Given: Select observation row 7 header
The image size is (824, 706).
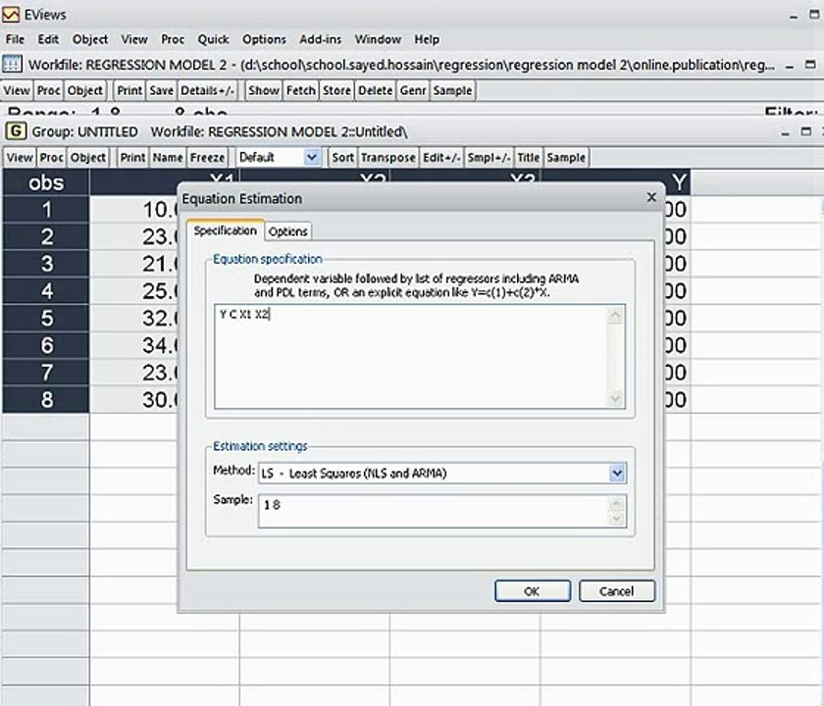Looking at the screenshot, I should pyautogui.click(x=46, y=373).
